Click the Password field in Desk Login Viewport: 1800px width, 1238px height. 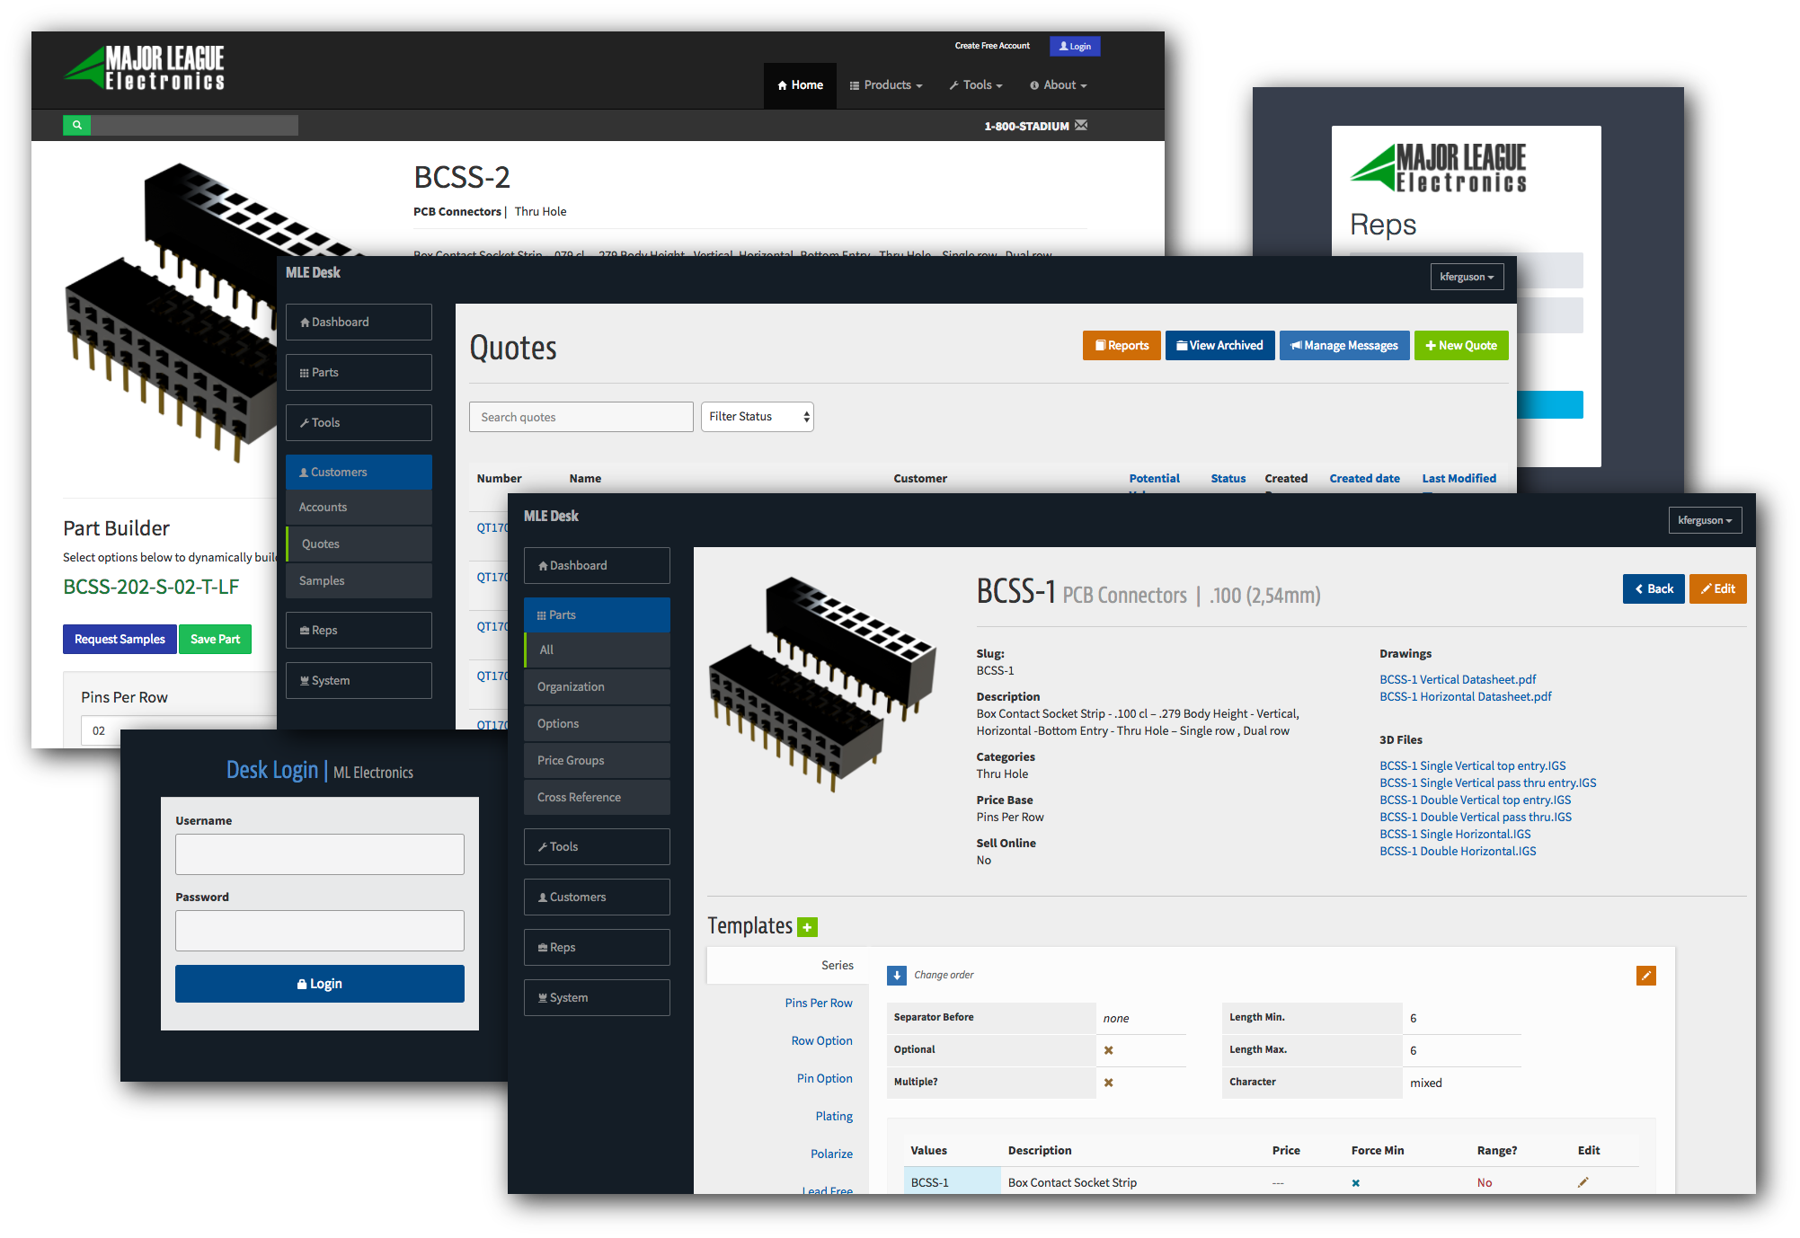tap(320, 931)
